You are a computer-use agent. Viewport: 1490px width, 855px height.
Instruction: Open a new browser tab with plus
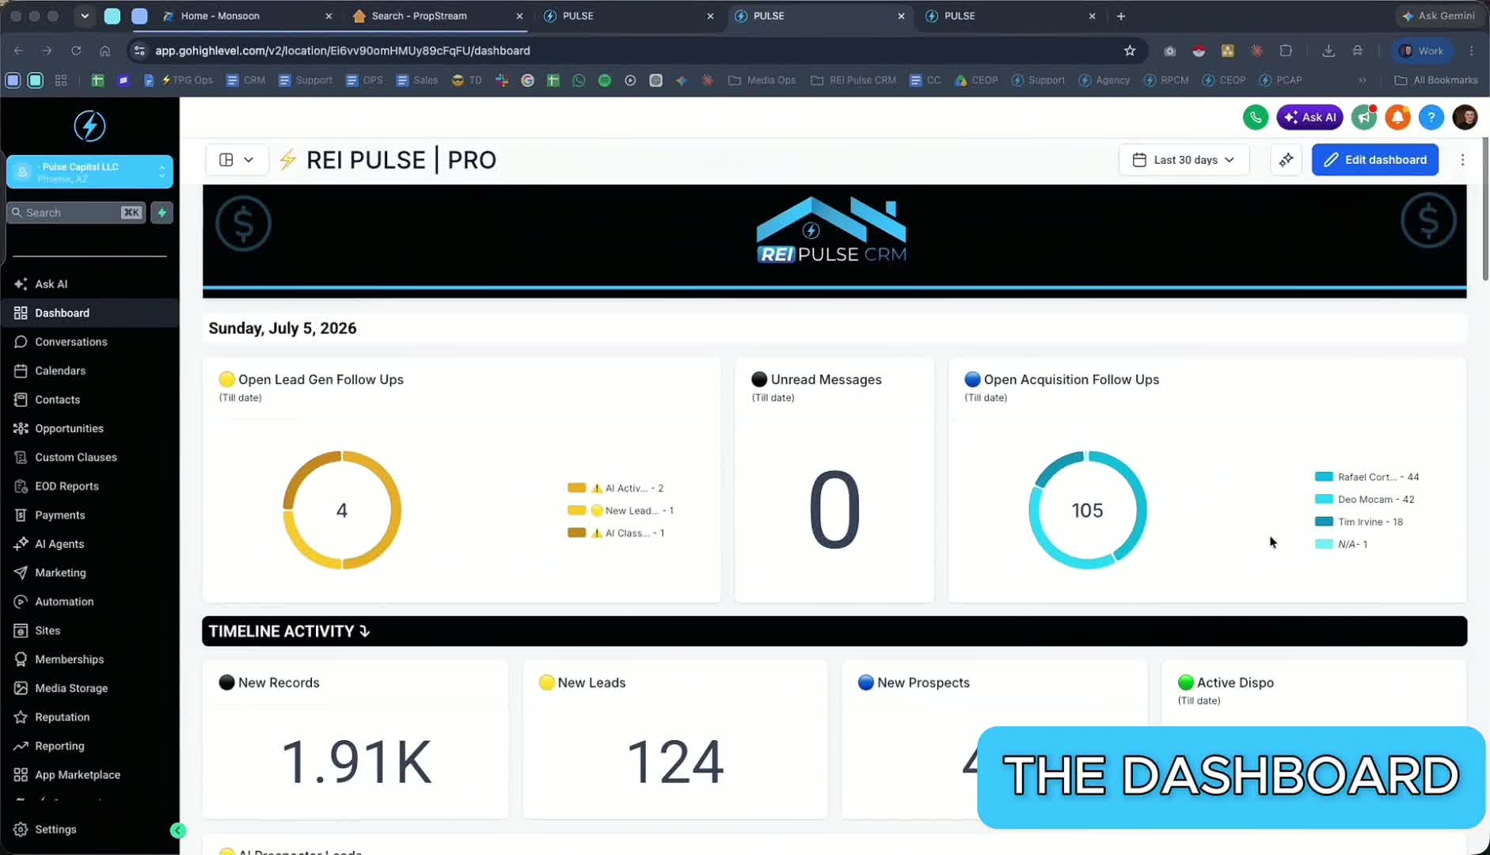1121,16
